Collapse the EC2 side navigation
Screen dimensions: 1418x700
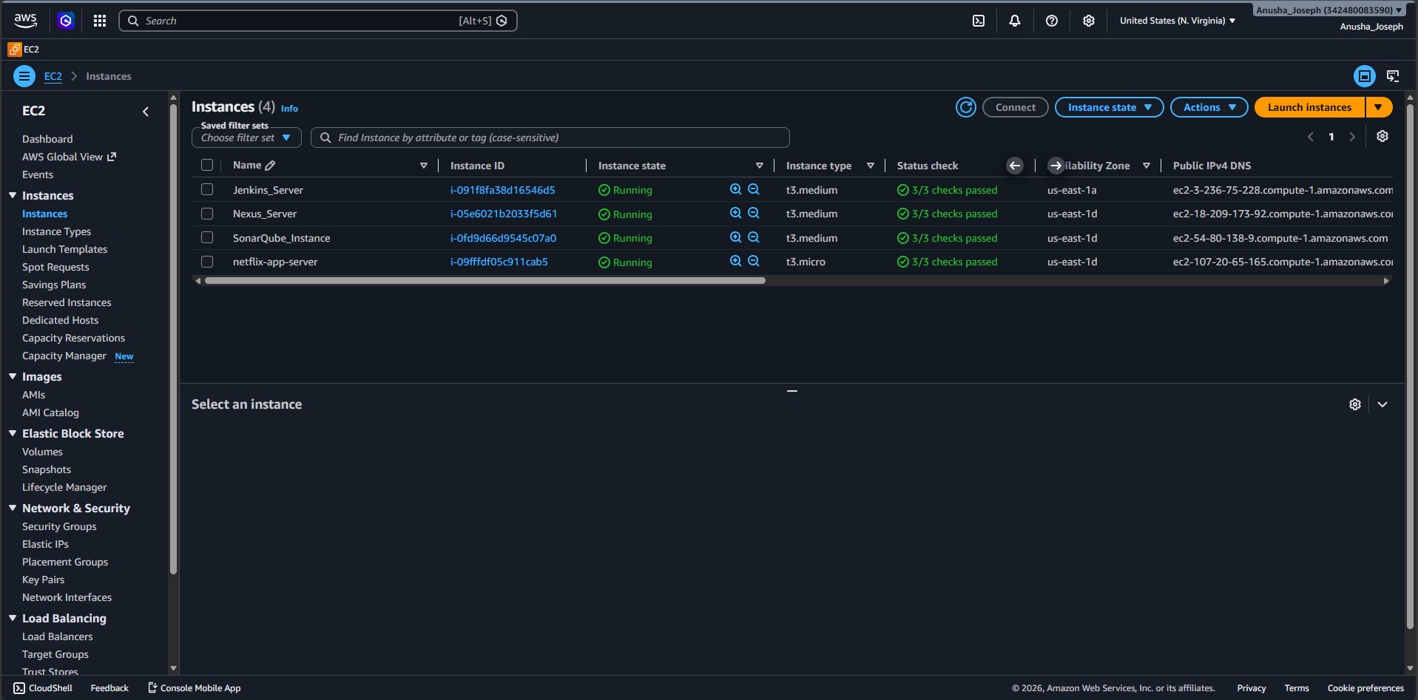tap(146, 112)
